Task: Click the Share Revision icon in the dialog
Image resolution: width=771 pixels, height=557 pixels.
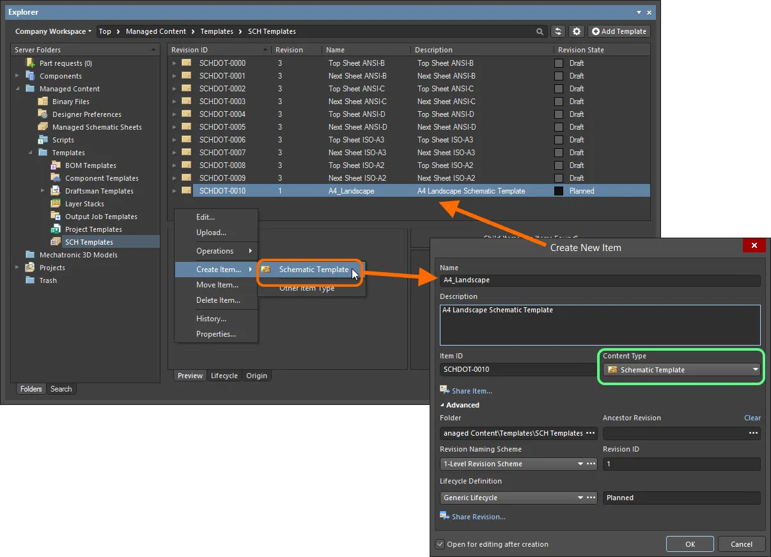Action: point(444,516)
